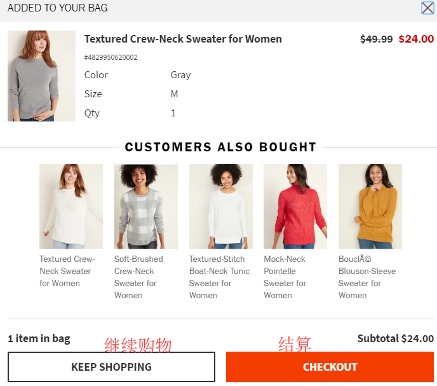Open recommended Textured Crew-Neck Sweater text link
437x386 pixels.
67,271
